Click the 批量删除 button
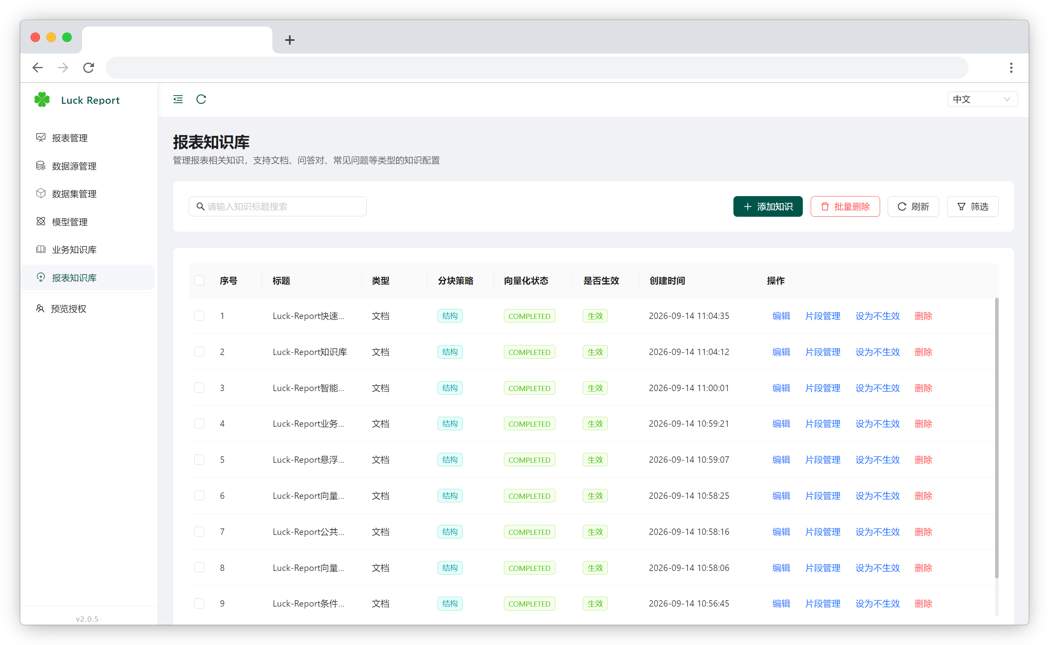 845,206
